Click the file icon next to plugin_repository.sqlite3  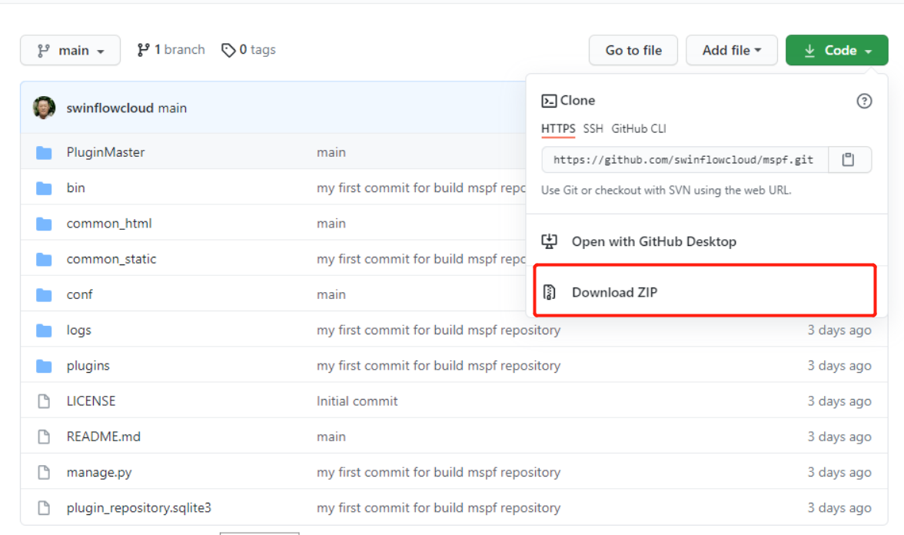click(x=44, y=508)
